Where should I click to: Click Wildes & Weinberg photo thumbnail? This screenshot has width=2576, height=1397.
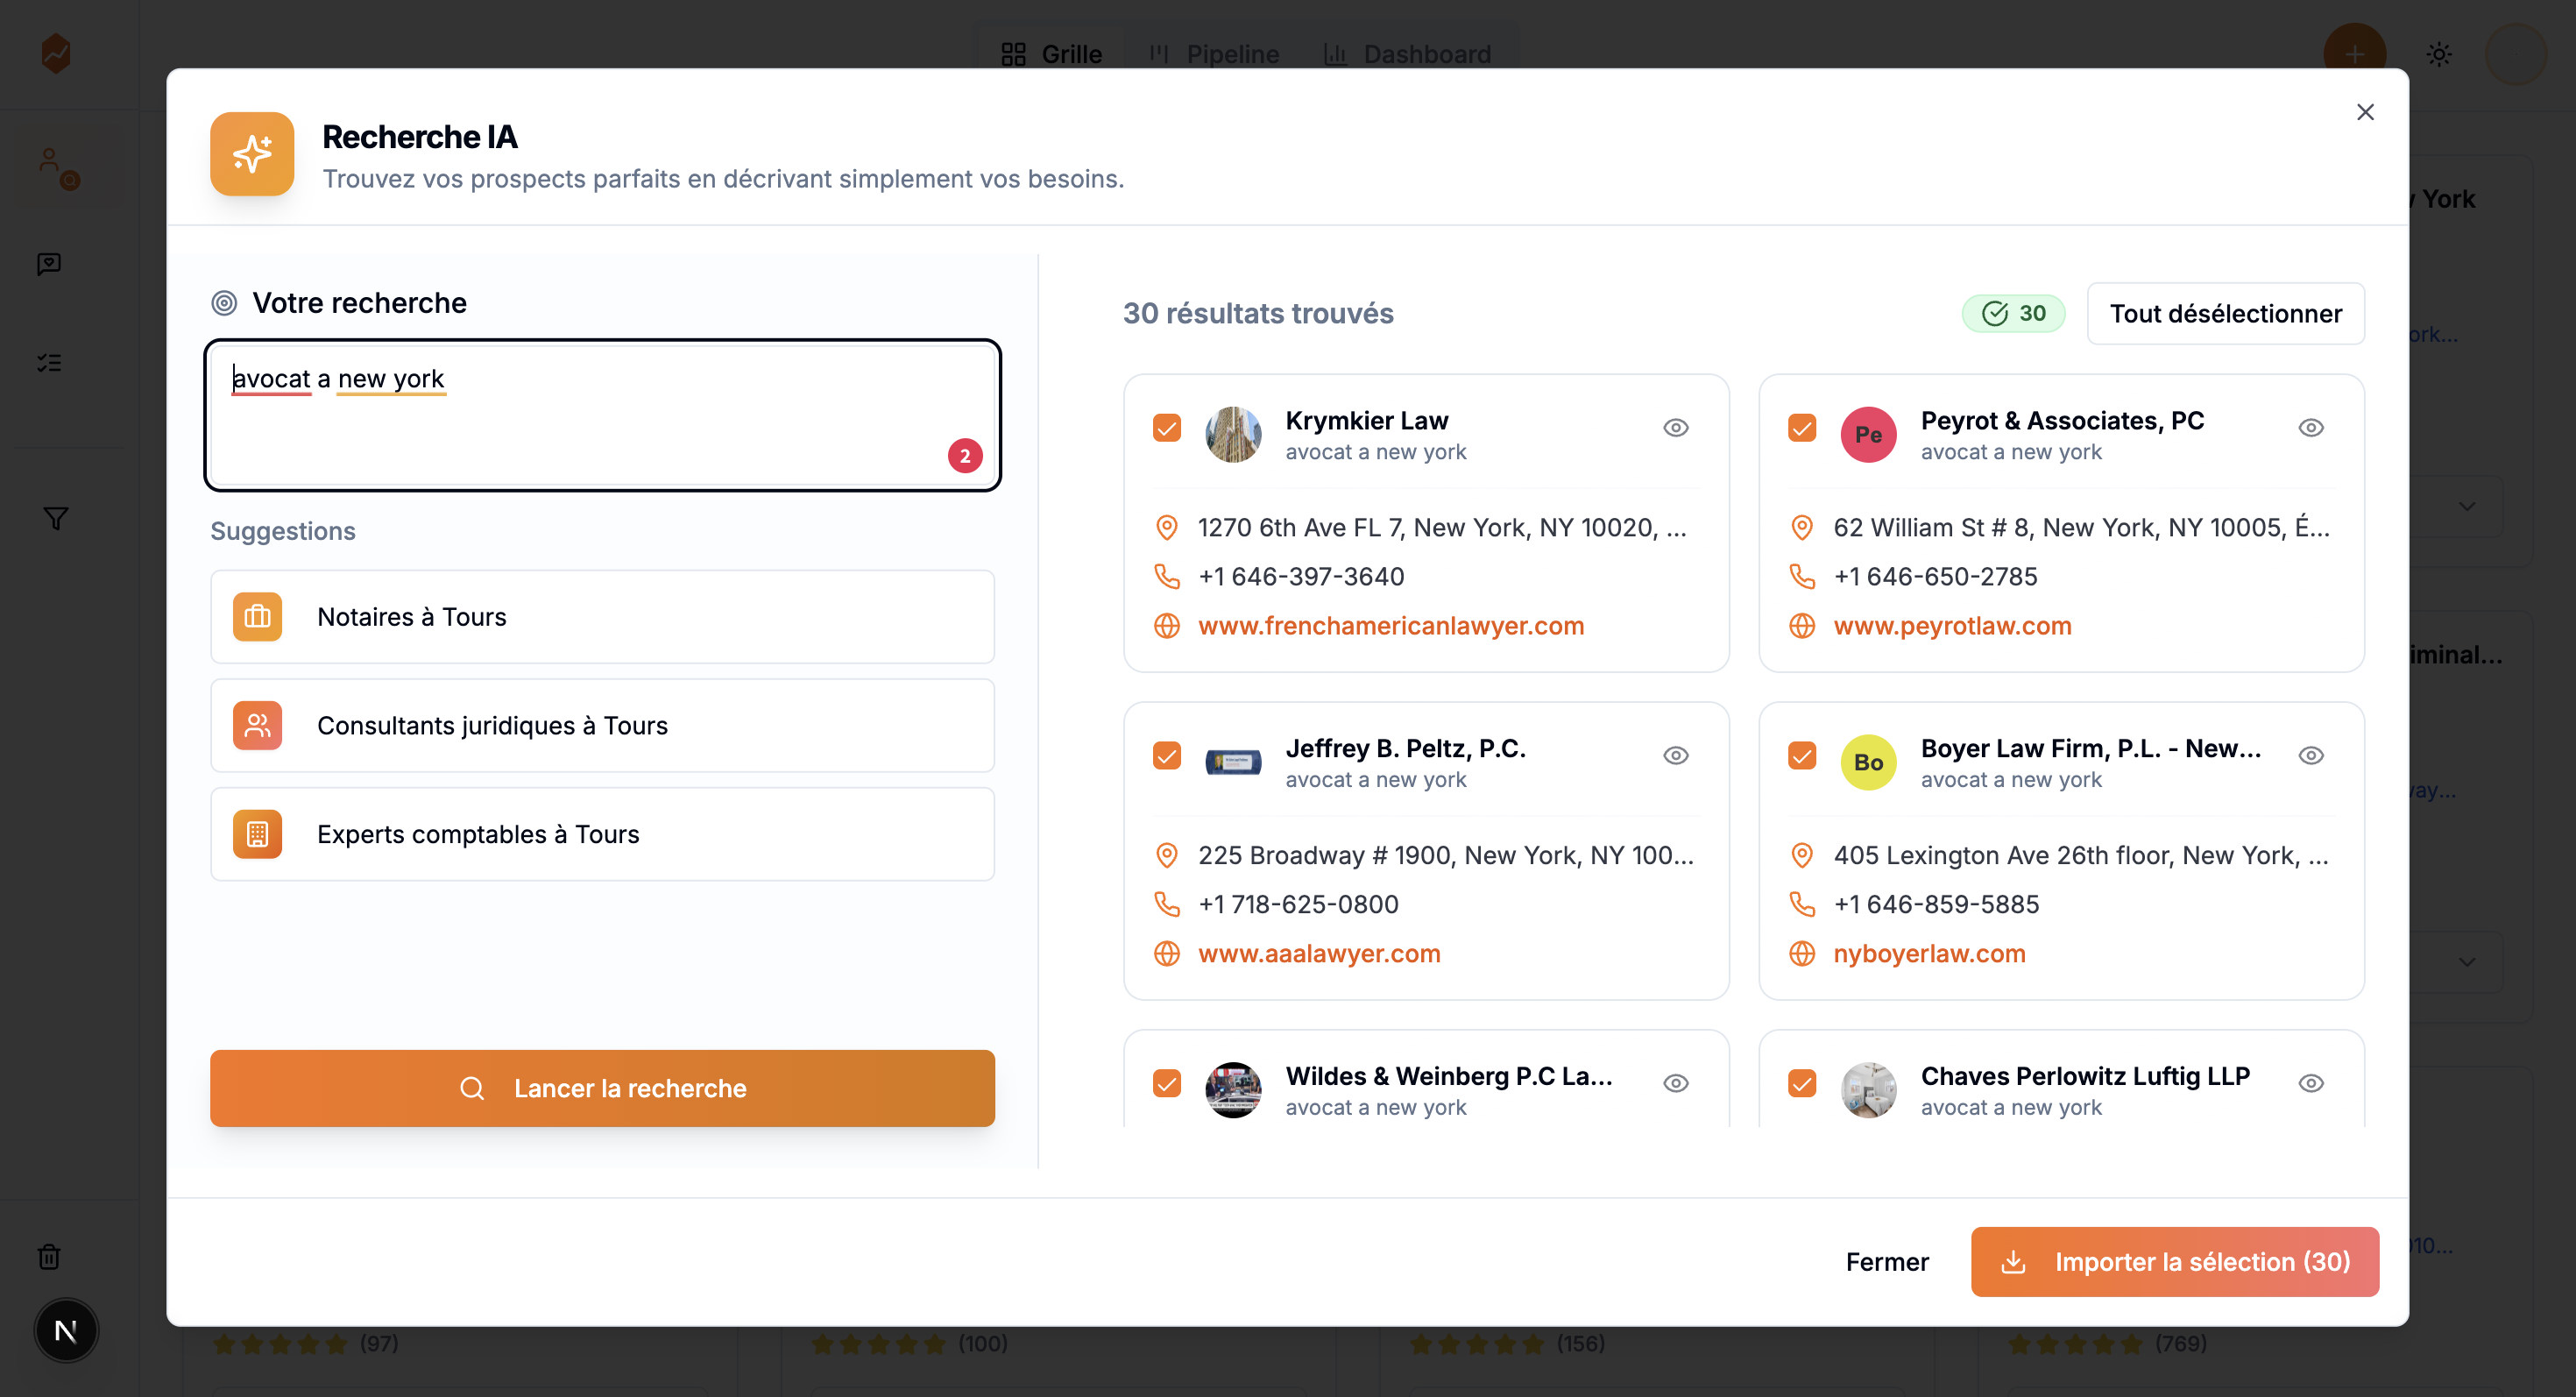point(1232,1090)
